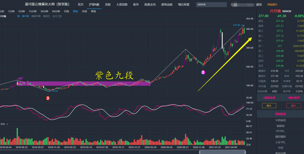Switch chart to the 月线 monthly period
Screen dimensions: 304x154
(x=84, y=11)
